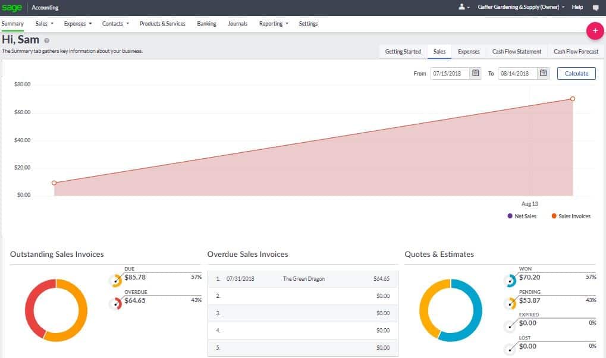Click the Calculate button
The image size is (606, 358).
pos(576,74)
